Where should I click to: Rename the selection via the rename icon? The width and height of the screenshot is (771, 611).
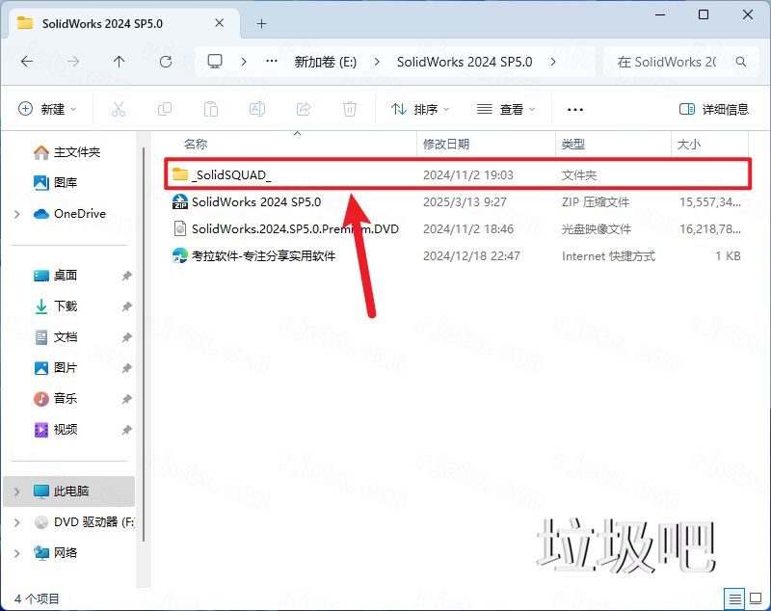tap(257, 109)
